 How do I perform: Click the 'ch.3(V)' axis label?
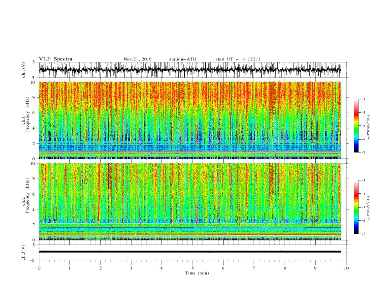pyautogui.click(x=24, y=252)
